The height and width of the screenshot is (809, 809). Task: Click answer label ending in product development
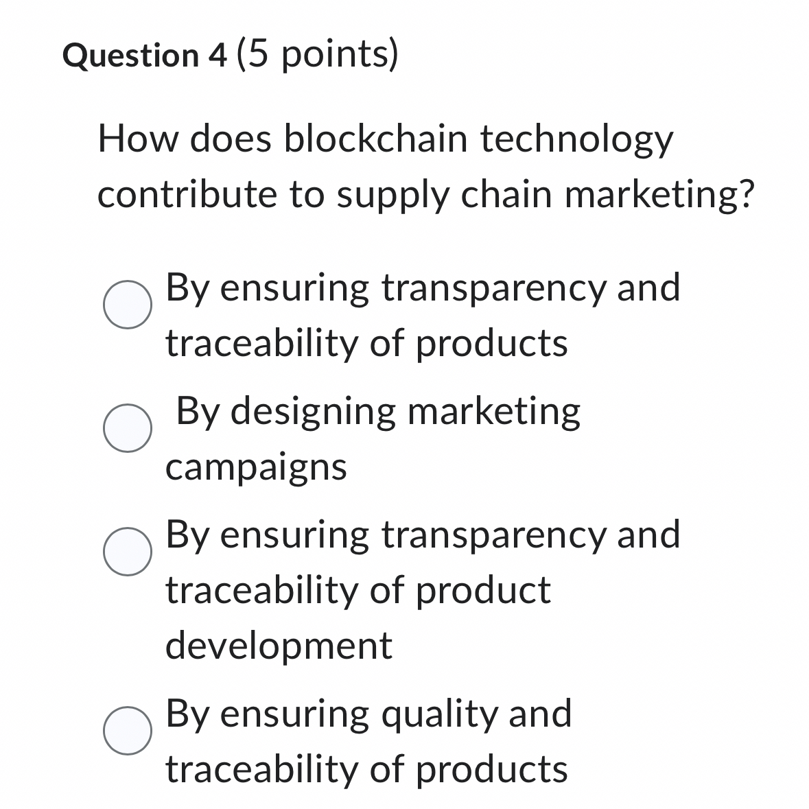click(423, 589)
